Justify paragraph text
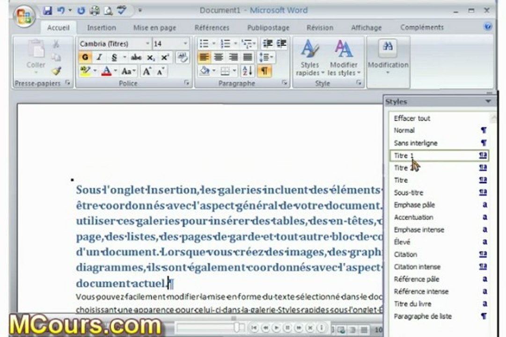 248,58
